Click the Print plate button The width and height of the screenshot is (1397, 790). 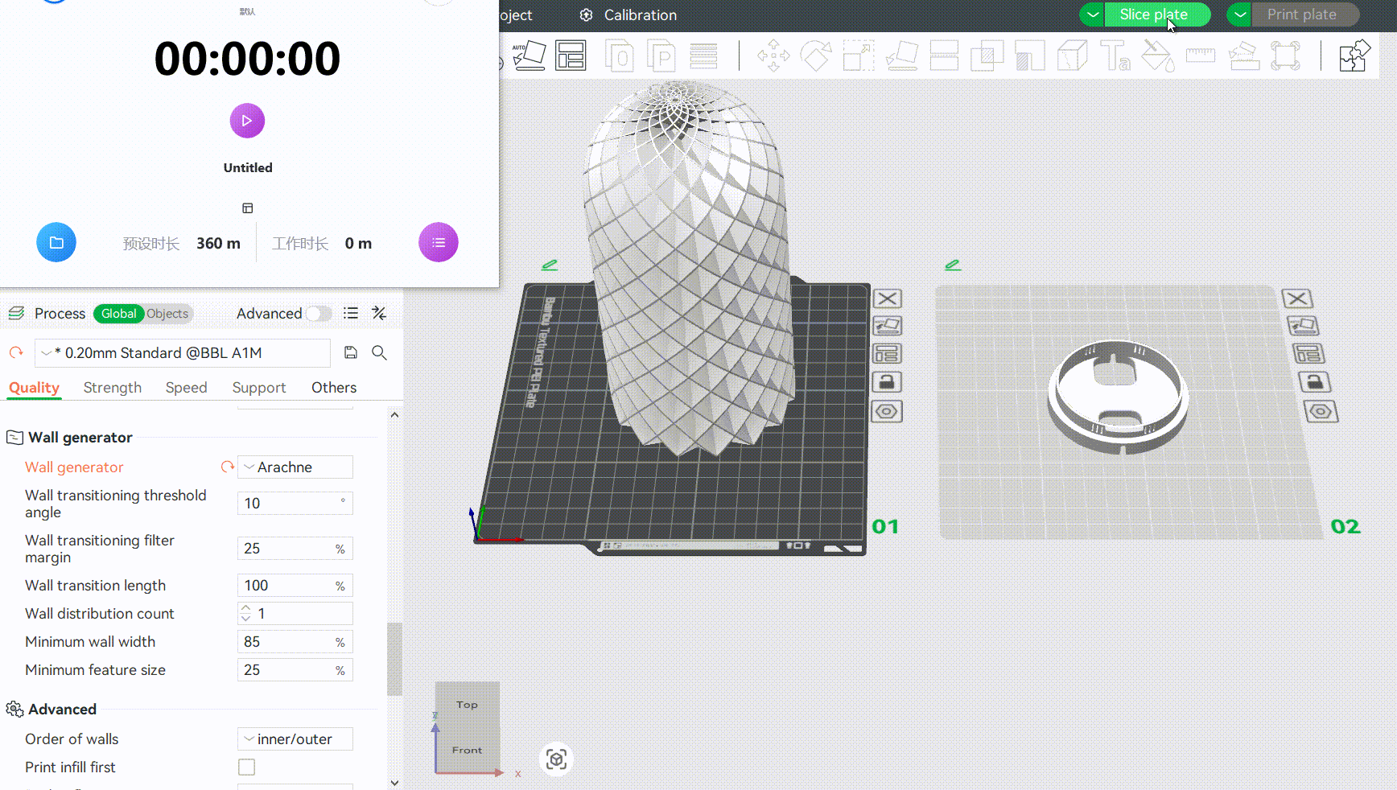click(x=1305, y=14)
